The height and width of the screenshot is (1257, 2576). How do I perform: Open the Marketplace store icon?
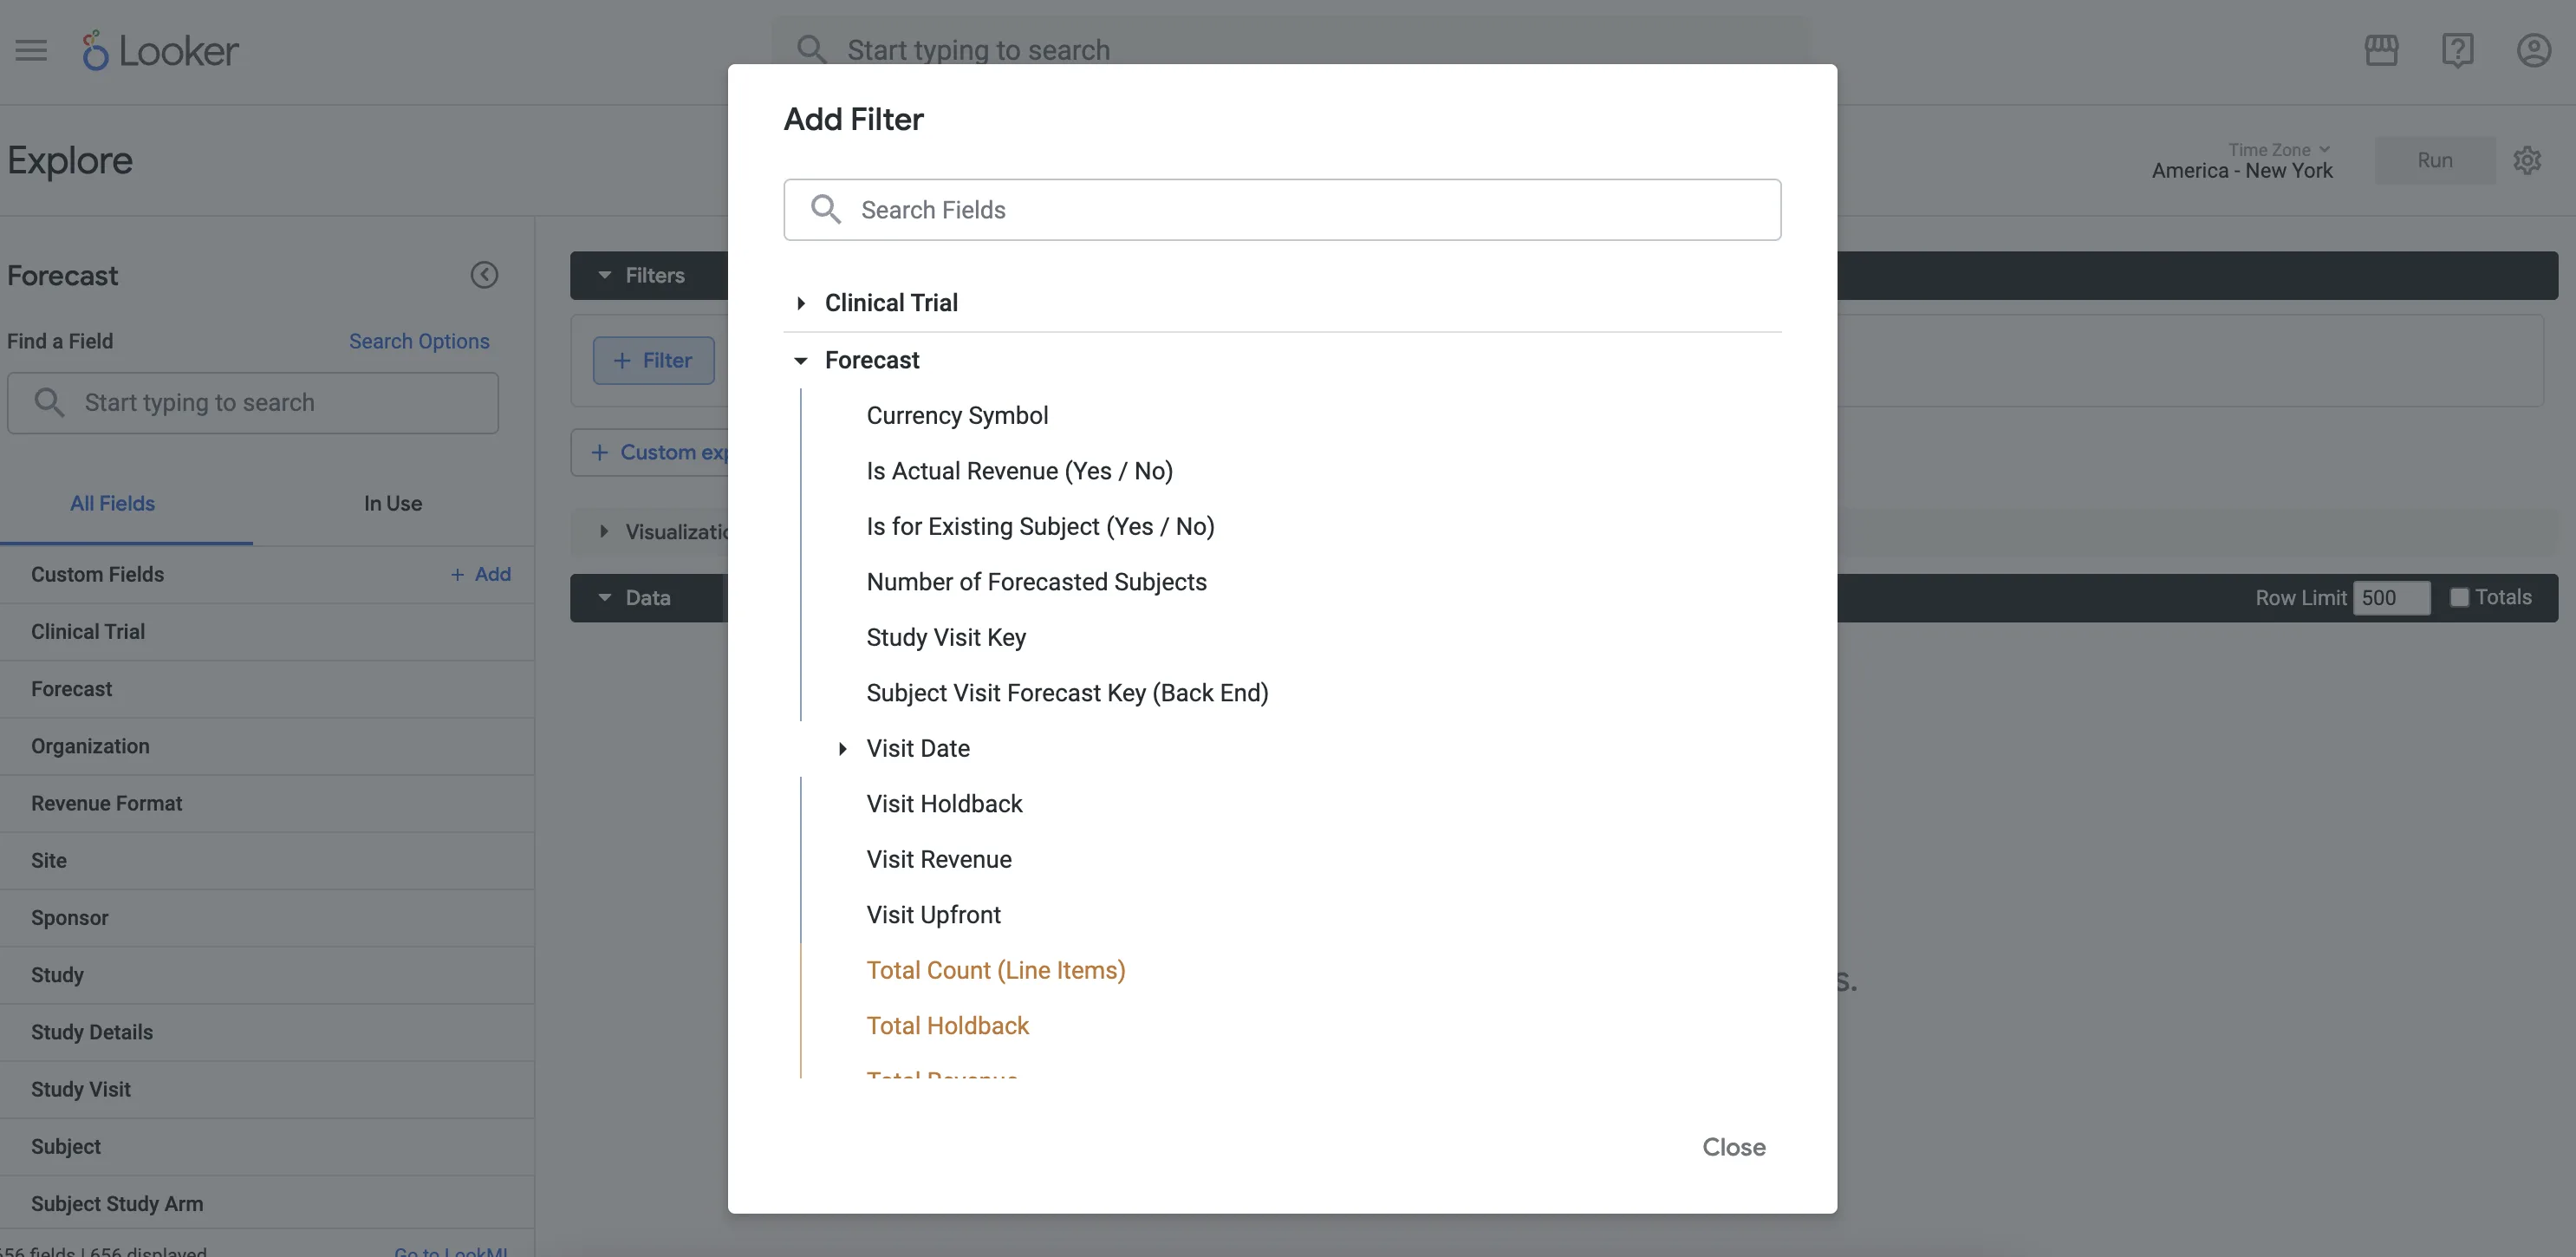[2381, 50]
